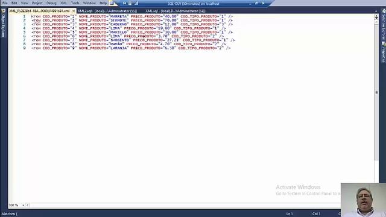
Task: Close the XML_F...xml document tab
Action: (x=74, y=11)
